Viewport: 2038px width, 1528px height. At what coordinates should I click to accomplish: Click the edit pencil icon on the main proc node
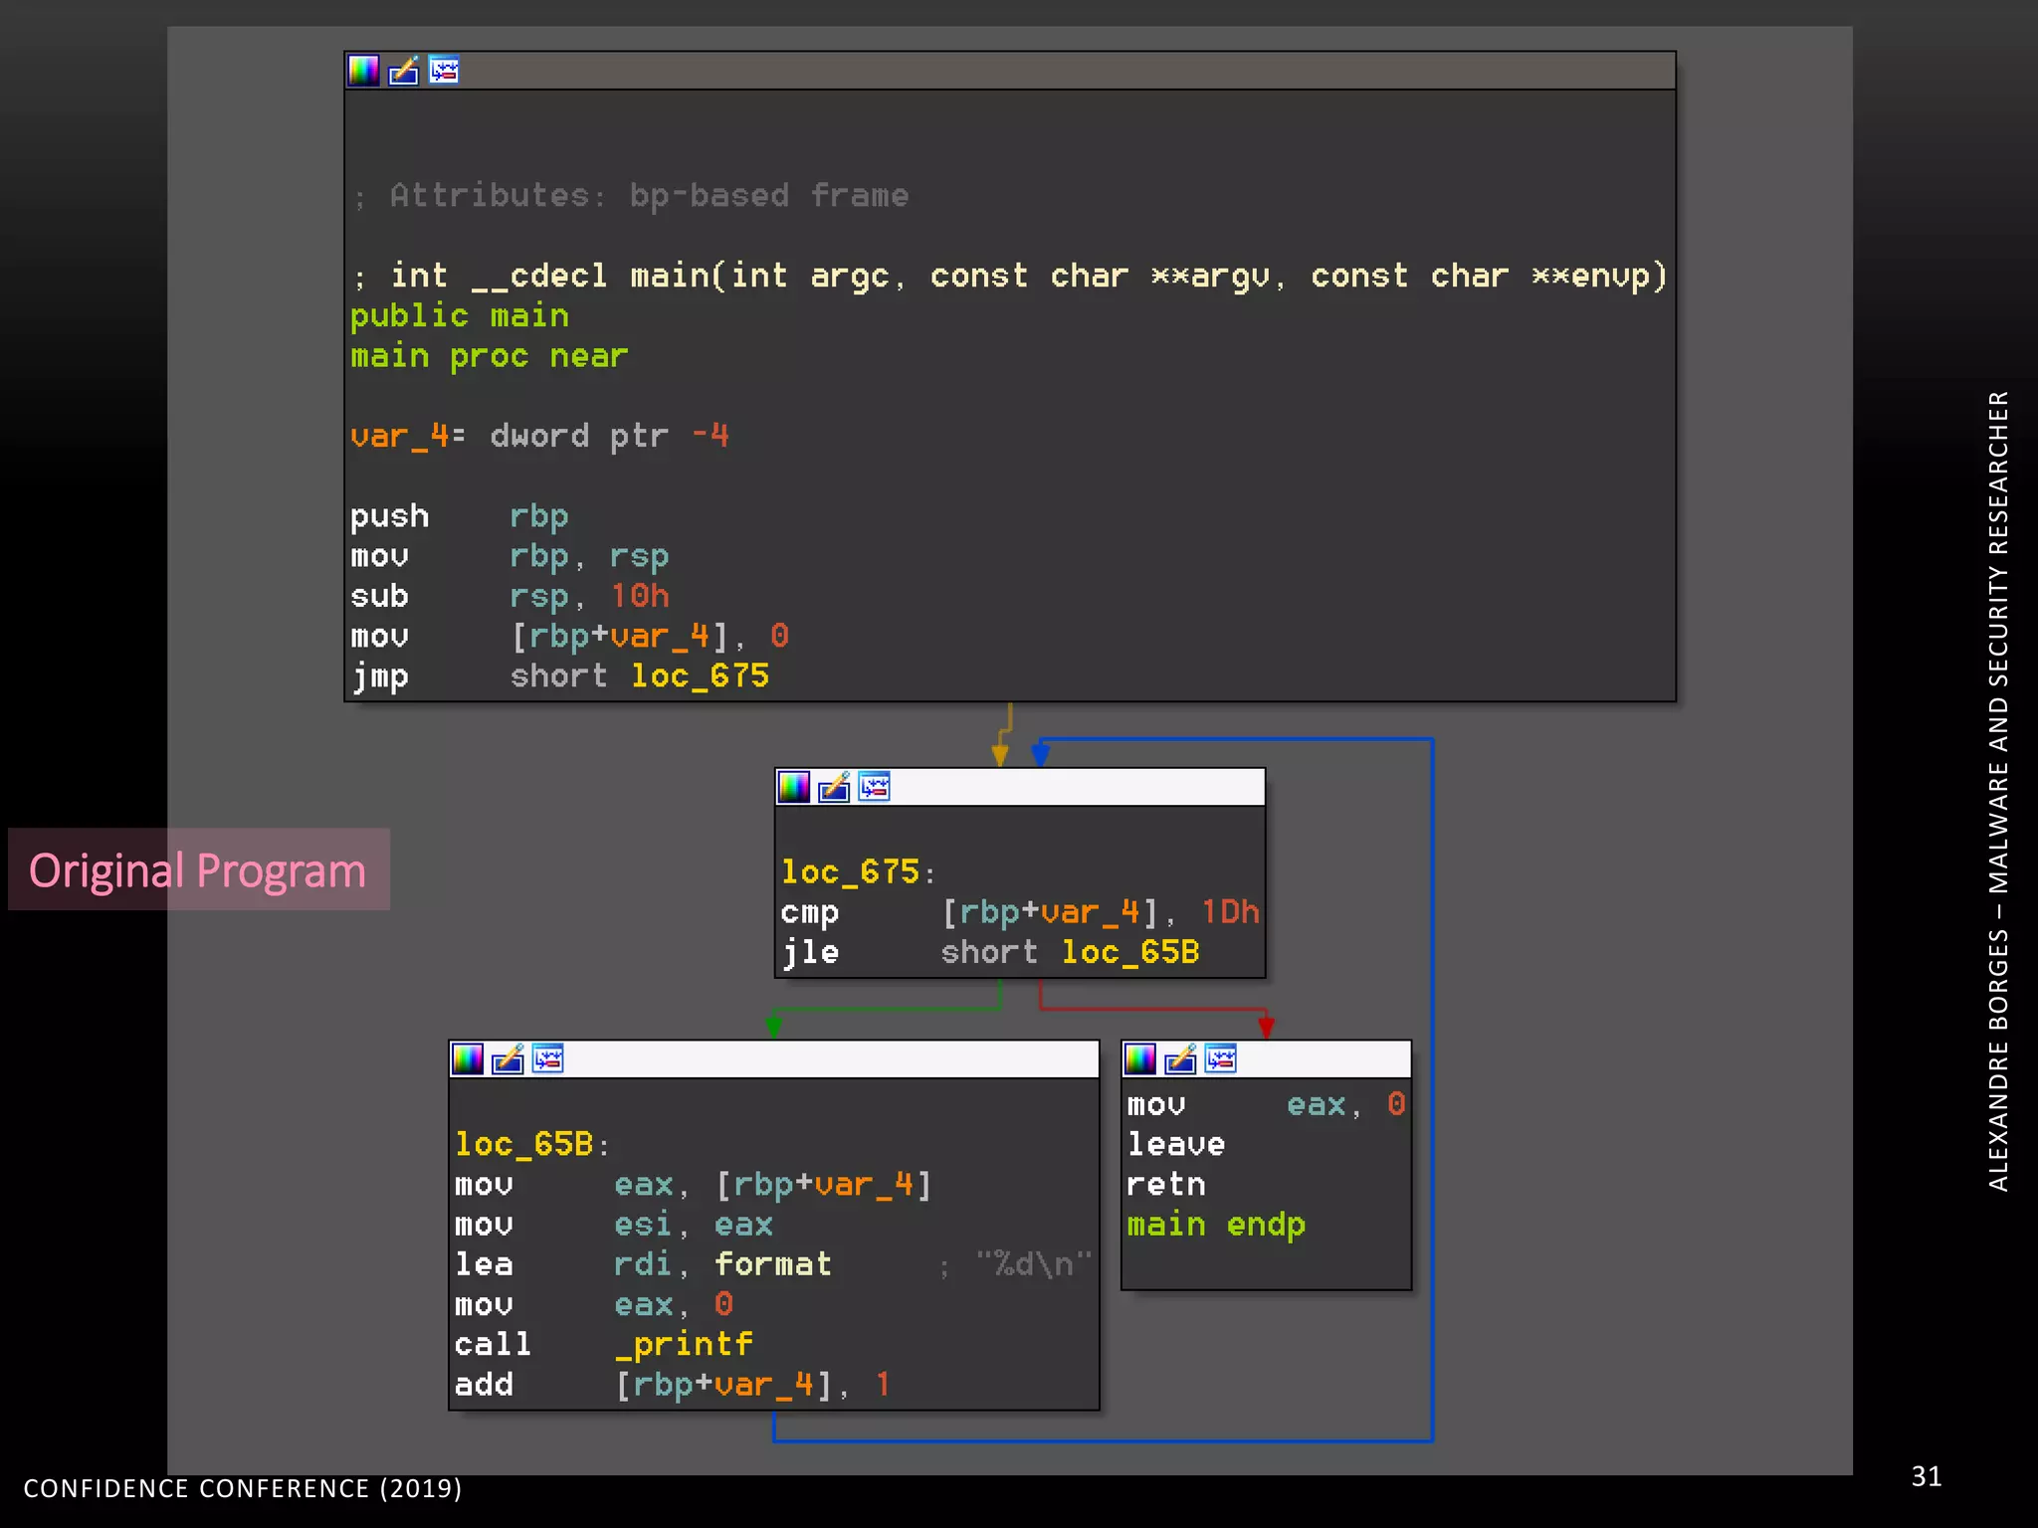(403, 71)
